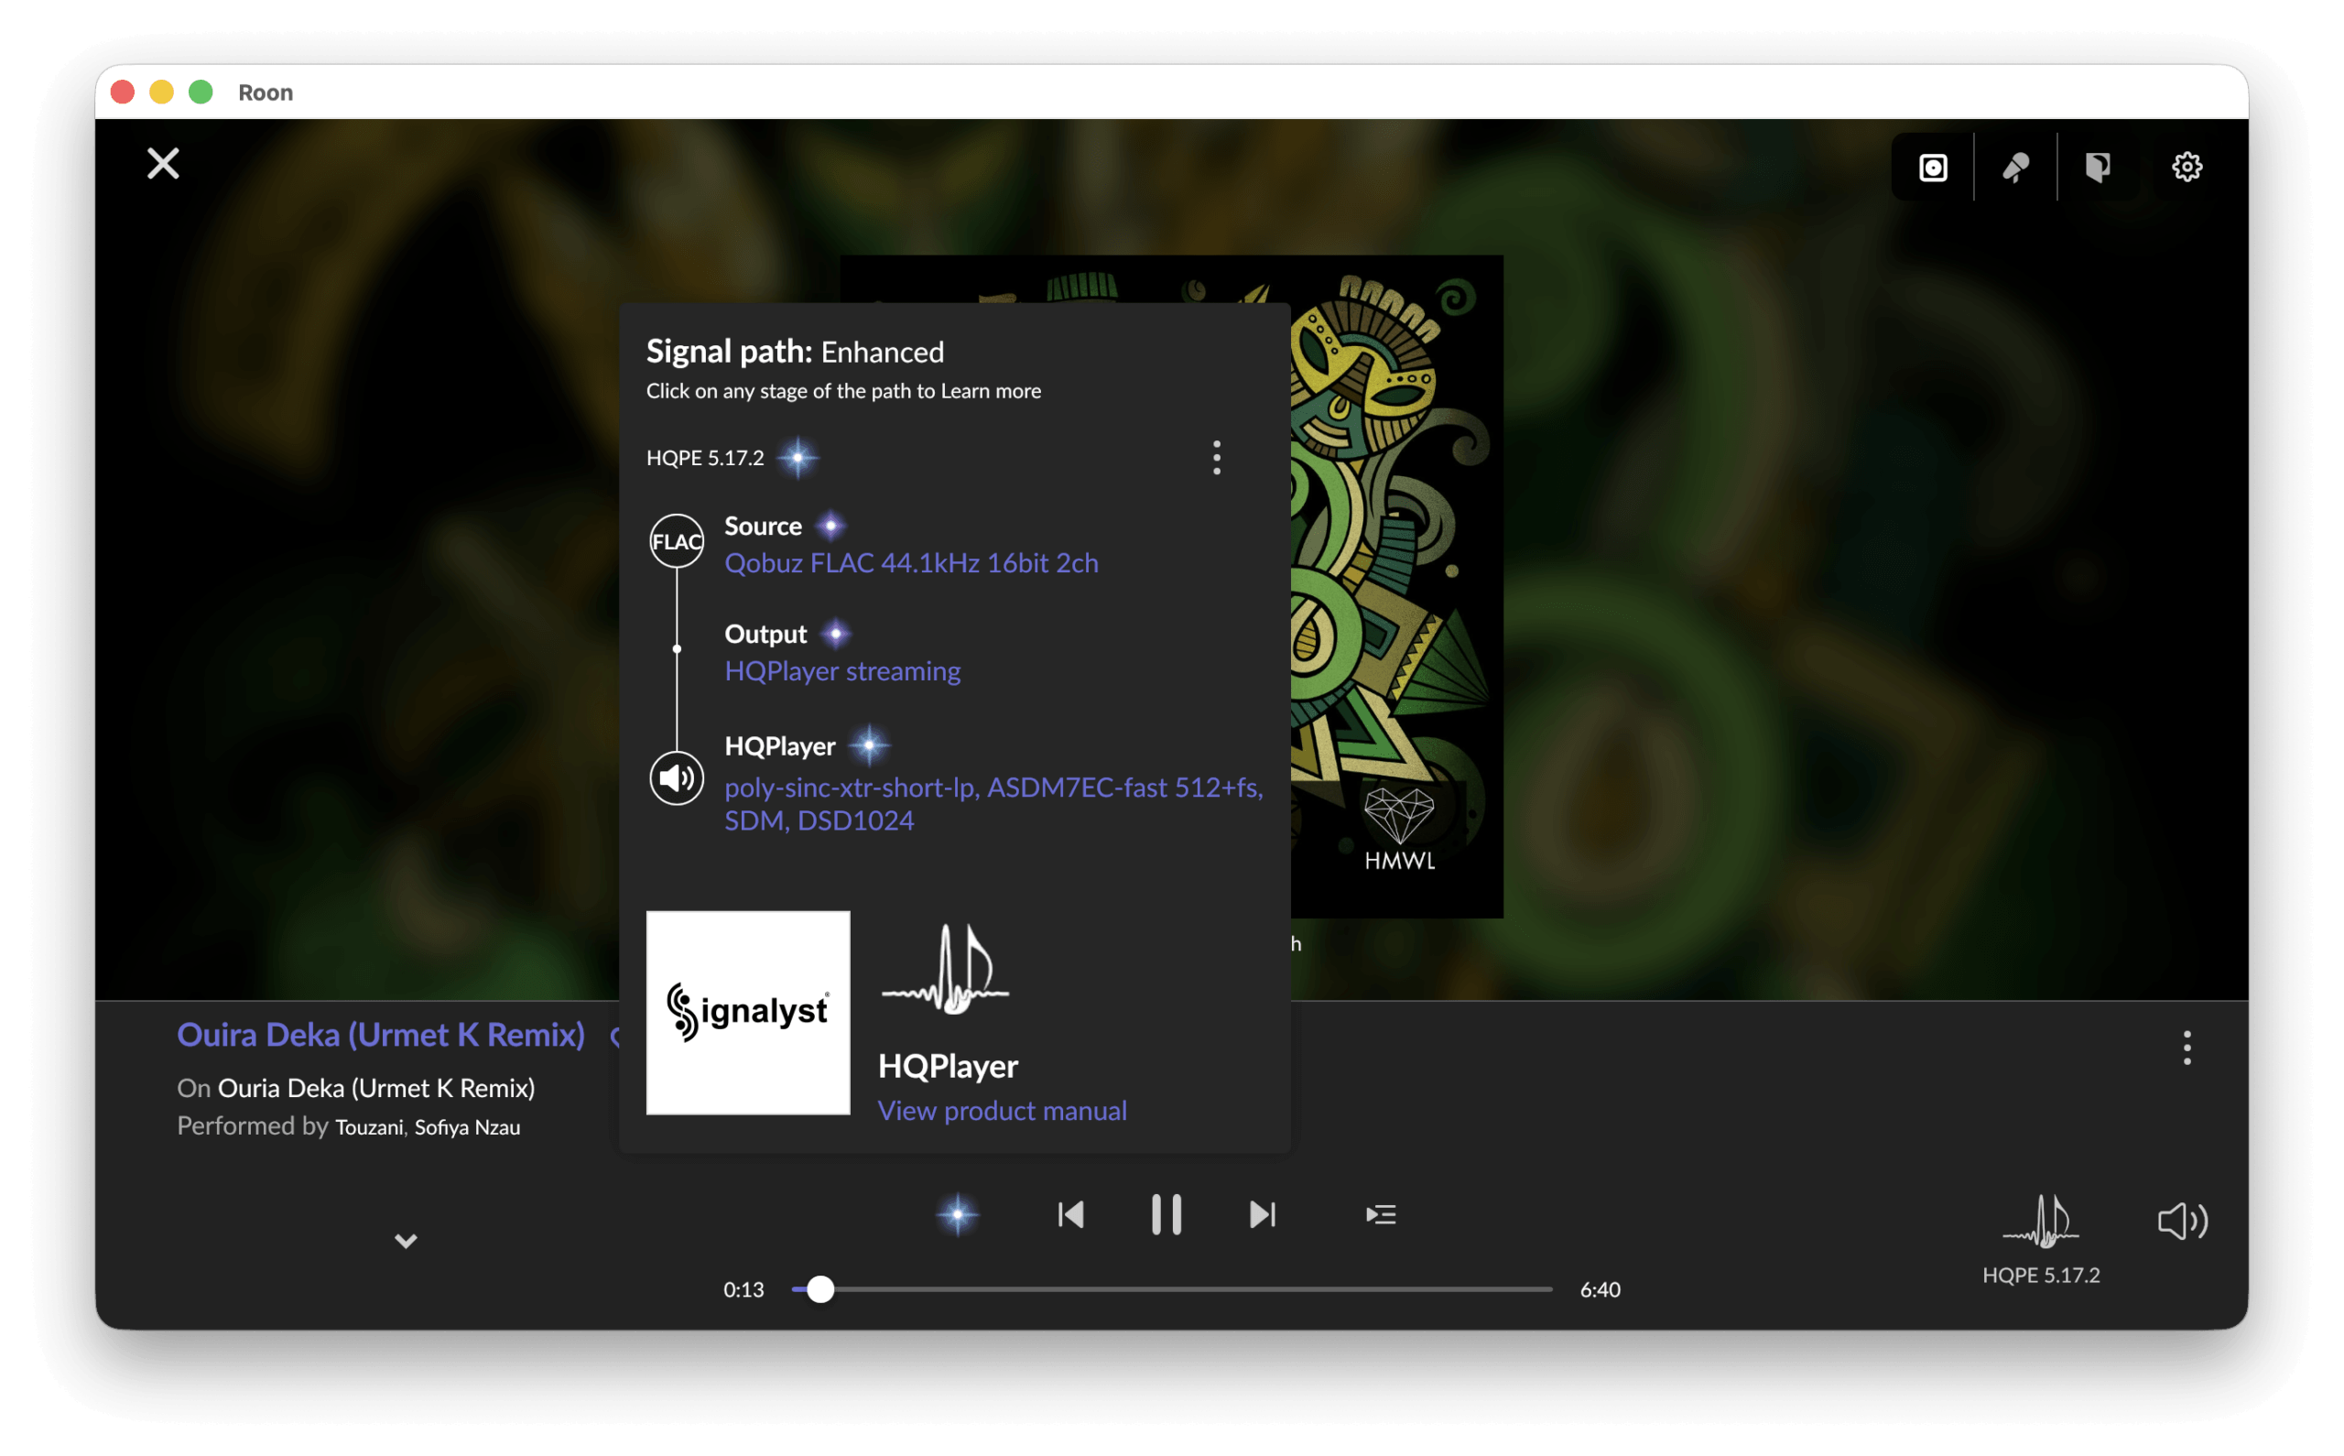Skip to the next track
Image resolution: width=2344 pixels, height=1456 pixels.
[1262, 1215]
